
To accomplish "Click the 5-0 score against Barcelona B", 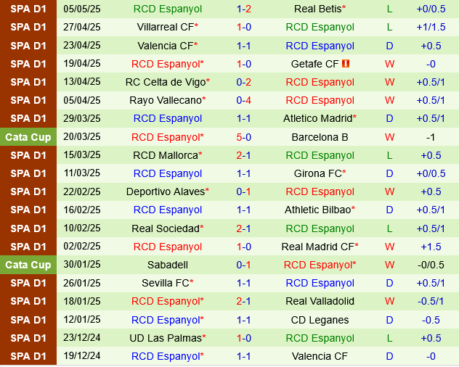I will [x=244, y=137].
